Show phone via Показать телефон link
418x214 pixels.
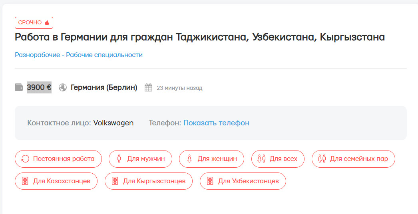[x=217, y=123]
